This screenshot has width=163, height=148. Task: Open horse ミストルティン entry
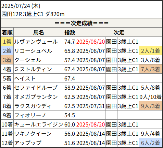coord(33,69)
